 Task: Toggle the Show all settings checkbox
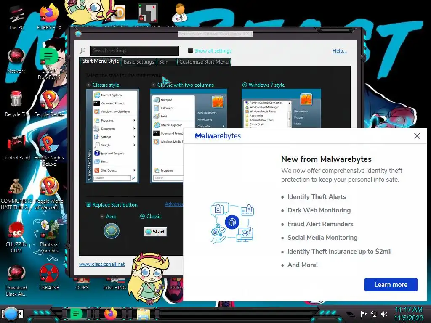coord(190,51)
